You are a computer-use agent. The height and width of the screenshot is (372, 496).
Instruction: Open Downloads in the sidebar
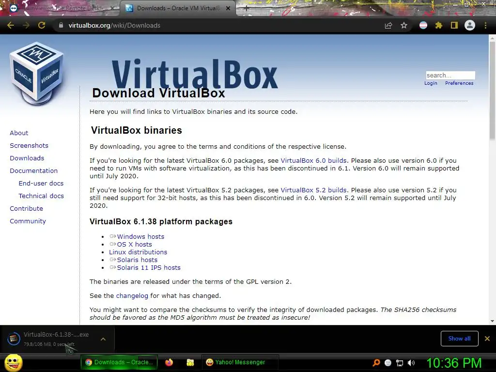27,158
